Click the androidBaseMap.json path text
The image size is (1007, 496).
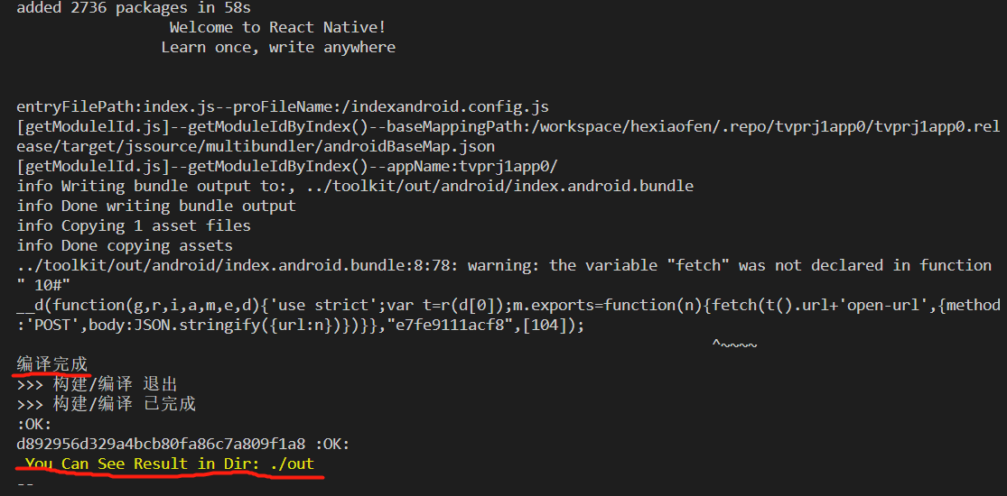click(x=255, y=146)
